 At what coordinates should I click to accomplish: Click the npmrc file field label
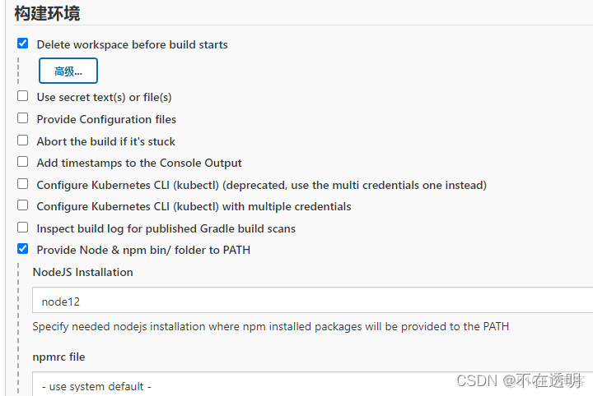(58, 357)
